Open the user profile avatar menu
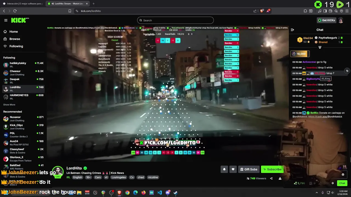351x197 pixels. pyautogui.click(x=341, y=20)
